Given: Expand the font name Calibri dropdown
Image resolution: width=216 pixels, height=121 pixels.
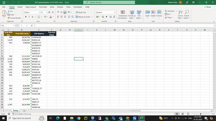Looking at the screenshot, I should point(39,12).
